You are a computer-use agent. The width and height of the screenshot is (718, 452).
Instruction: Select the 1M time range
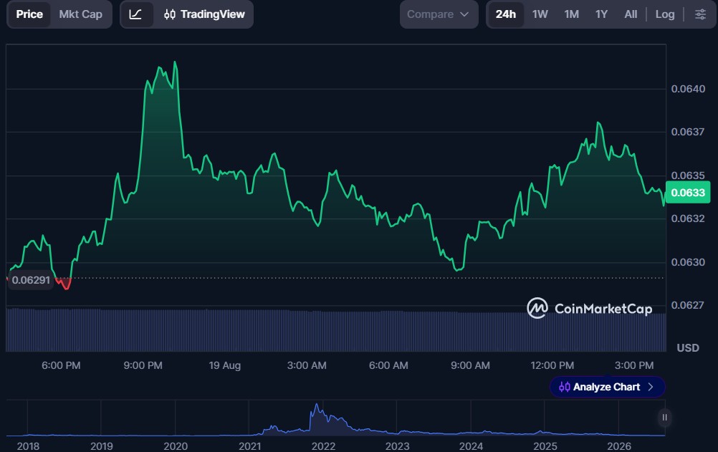pyautogui.click(x=572, y=14)
